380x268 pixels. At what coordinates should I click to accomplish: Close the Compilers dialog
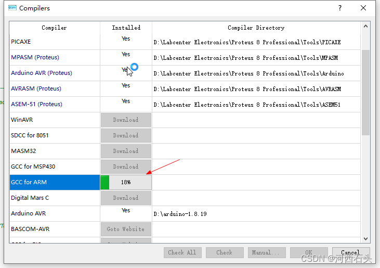point(363,8)
